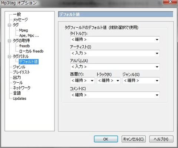Open the freedb settings page
Viewport: 178px width, 148px height.
(x=24, y=46)
